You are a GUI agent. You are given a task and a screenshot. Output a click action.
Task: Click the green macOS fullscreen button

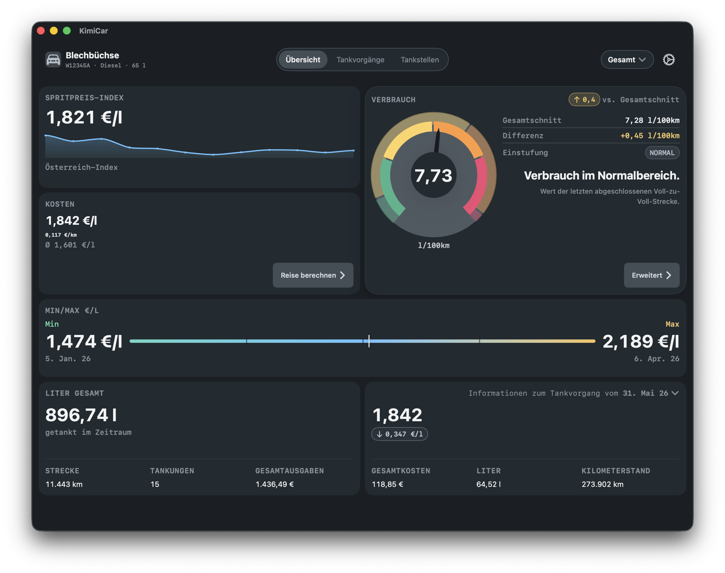tap(67, 31)
